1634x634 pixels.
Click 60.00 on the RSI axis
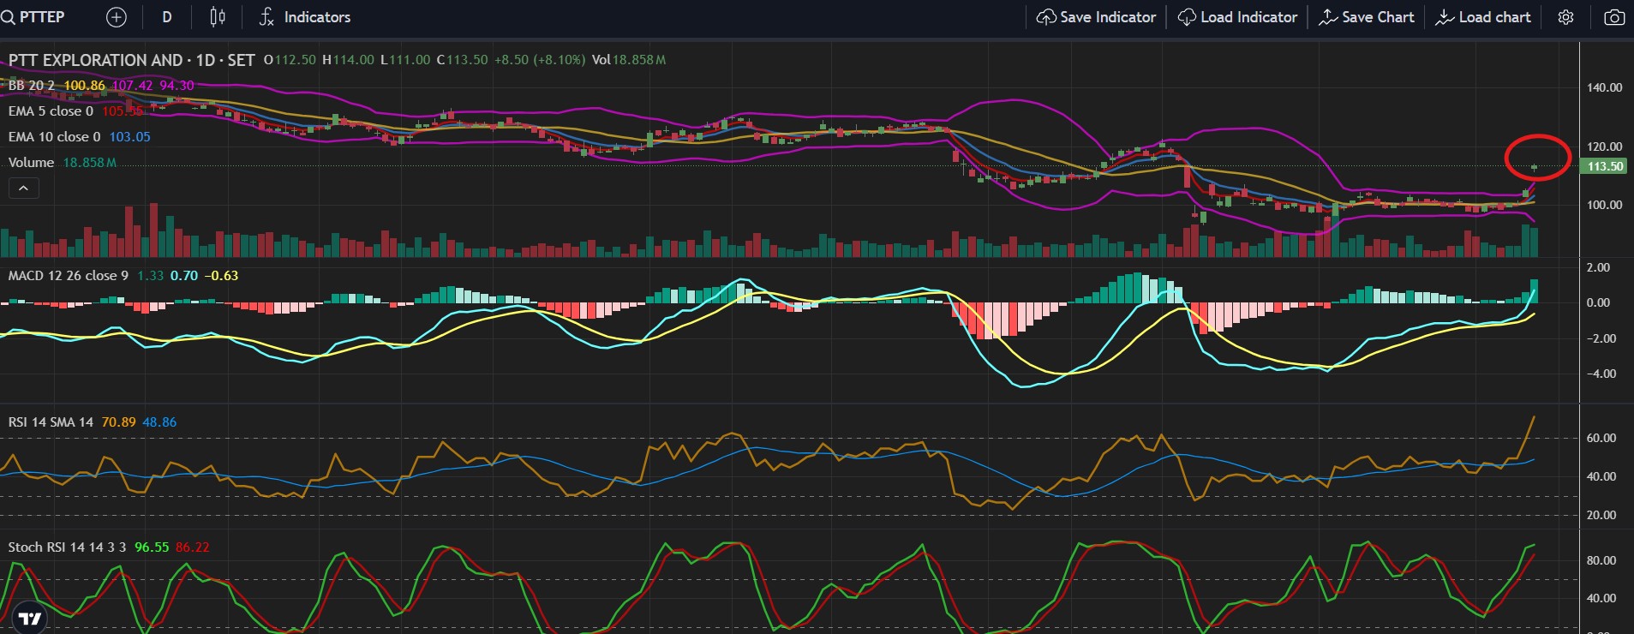pos(1601,438)
